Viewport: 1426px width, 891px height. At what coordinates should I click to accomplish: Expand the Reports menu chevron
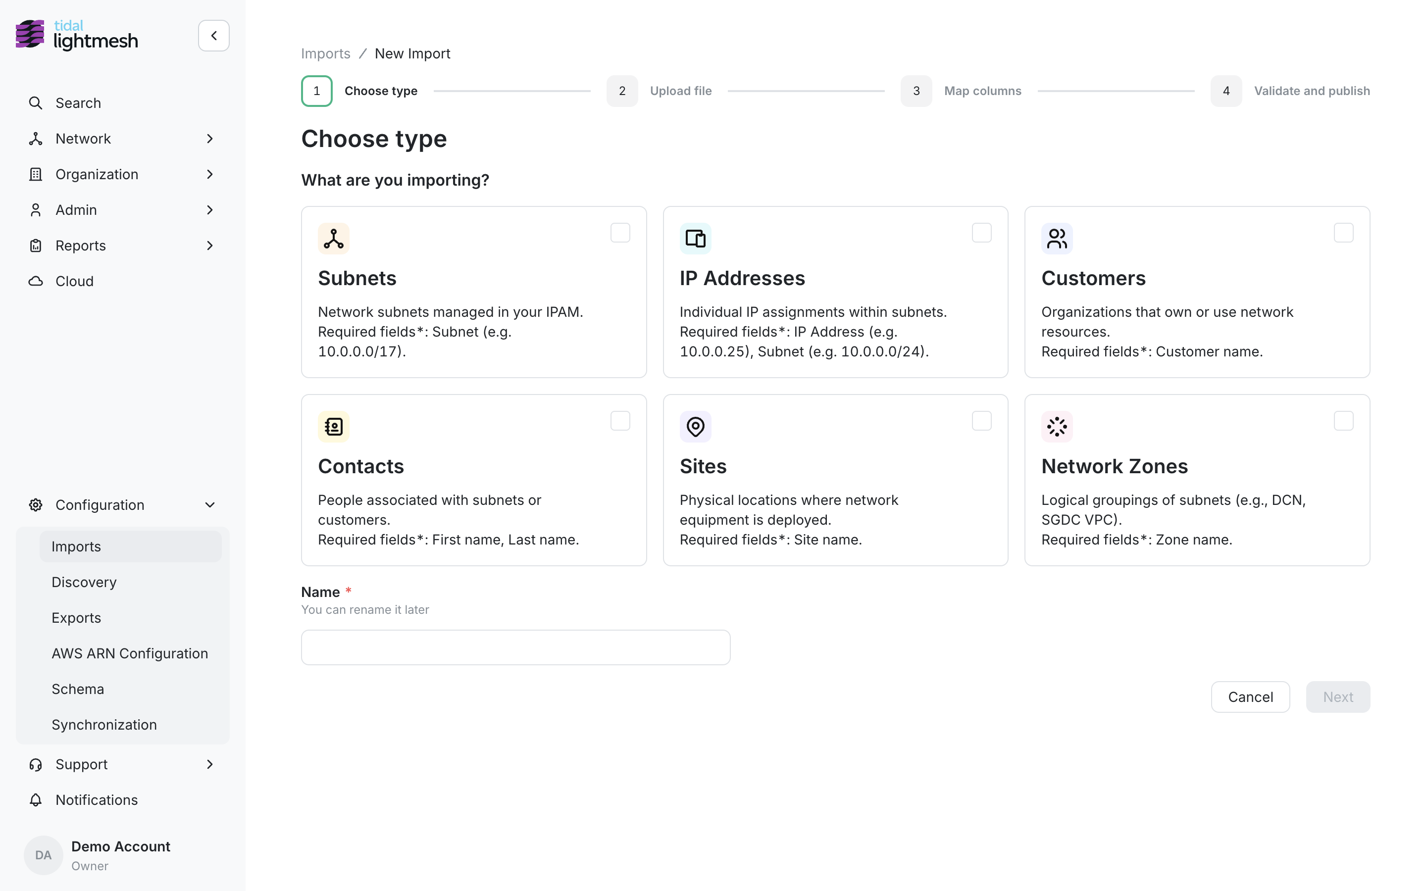tap(210, 246)
